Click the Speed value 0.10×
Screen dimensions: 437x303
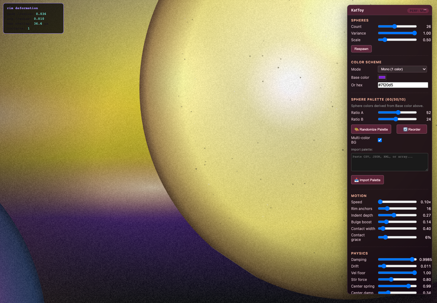[425, 202]
